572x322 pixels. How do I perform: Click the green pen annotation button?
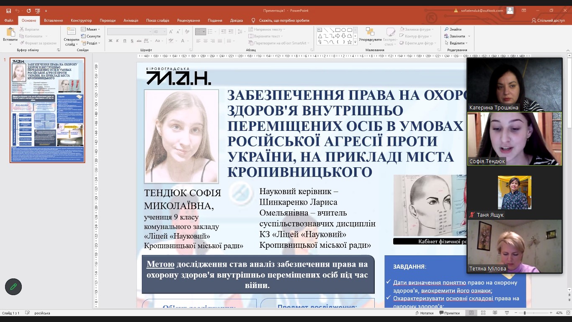pyautogui.click(x=13, y=287)
